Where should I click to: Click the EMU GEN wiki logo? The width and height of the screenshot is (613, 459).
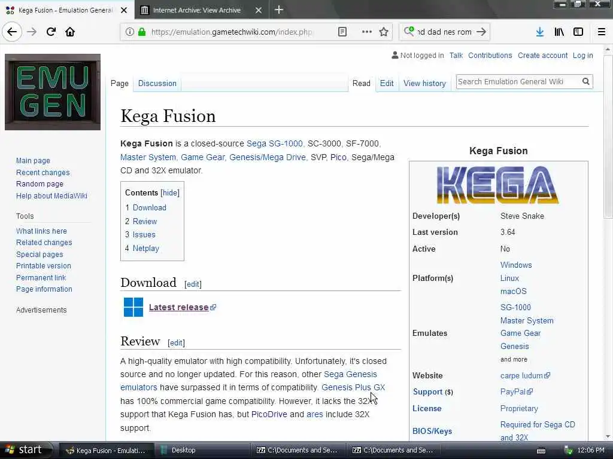pyautogui.click(x=53, y=92)
